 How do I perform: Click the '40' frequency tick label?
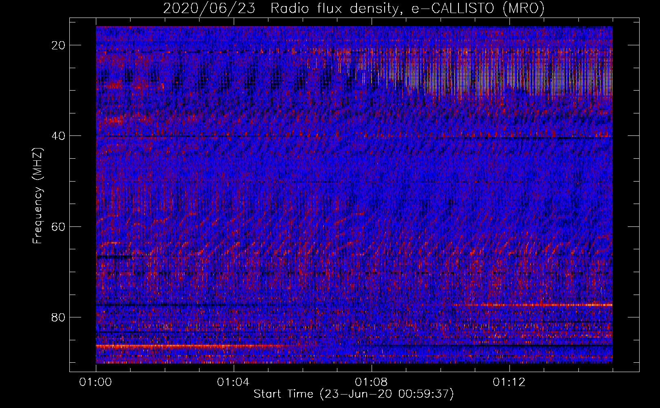(x=59, y=136)
